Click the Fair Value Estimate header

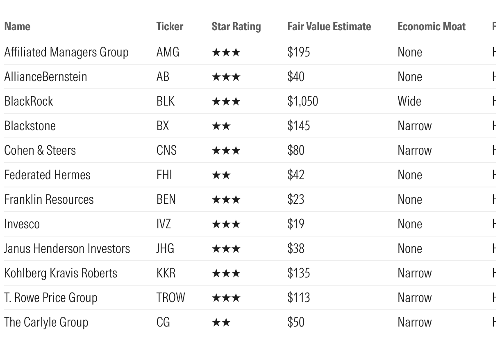329,27
